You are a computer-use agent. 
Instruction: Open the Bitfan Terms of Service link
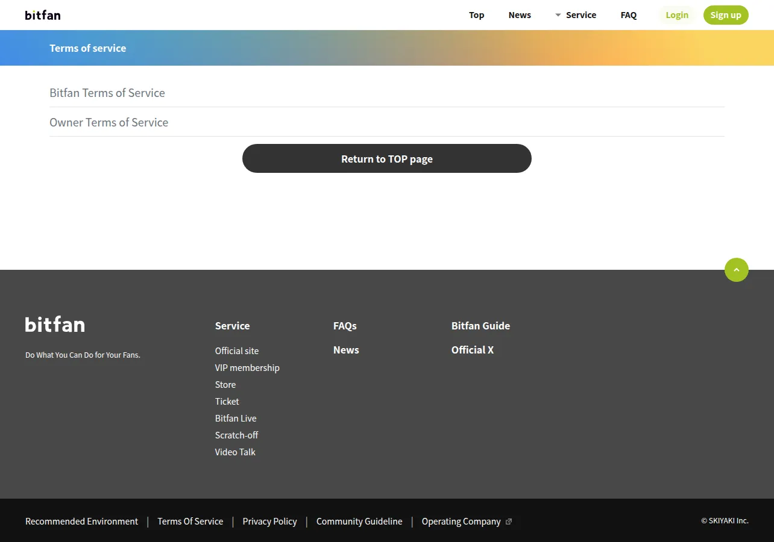[x=107, y=93]
